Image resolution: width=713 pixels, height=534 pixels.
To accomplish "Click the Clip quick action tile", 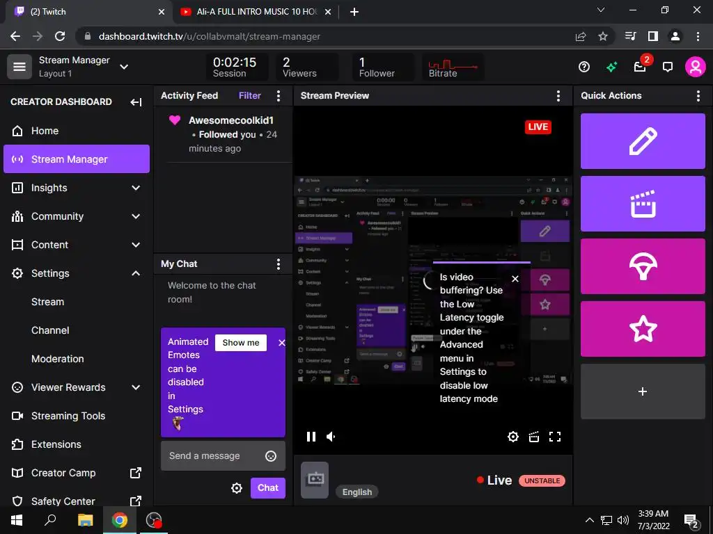I will click(x=643, y=204).
